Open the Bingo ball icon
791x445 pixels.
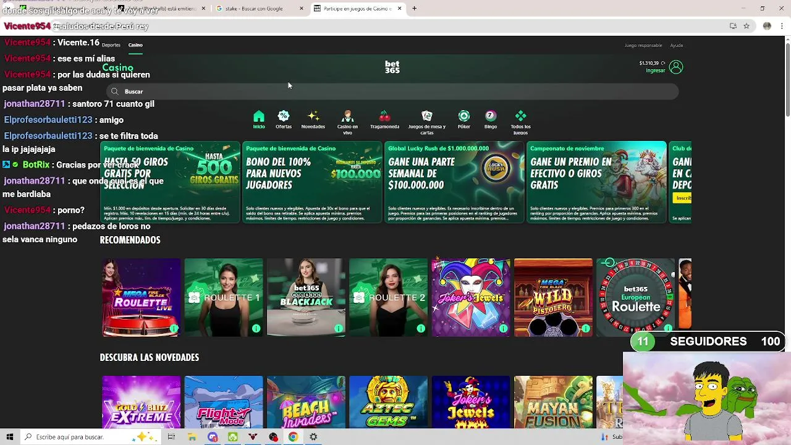(x=491, y=116)
